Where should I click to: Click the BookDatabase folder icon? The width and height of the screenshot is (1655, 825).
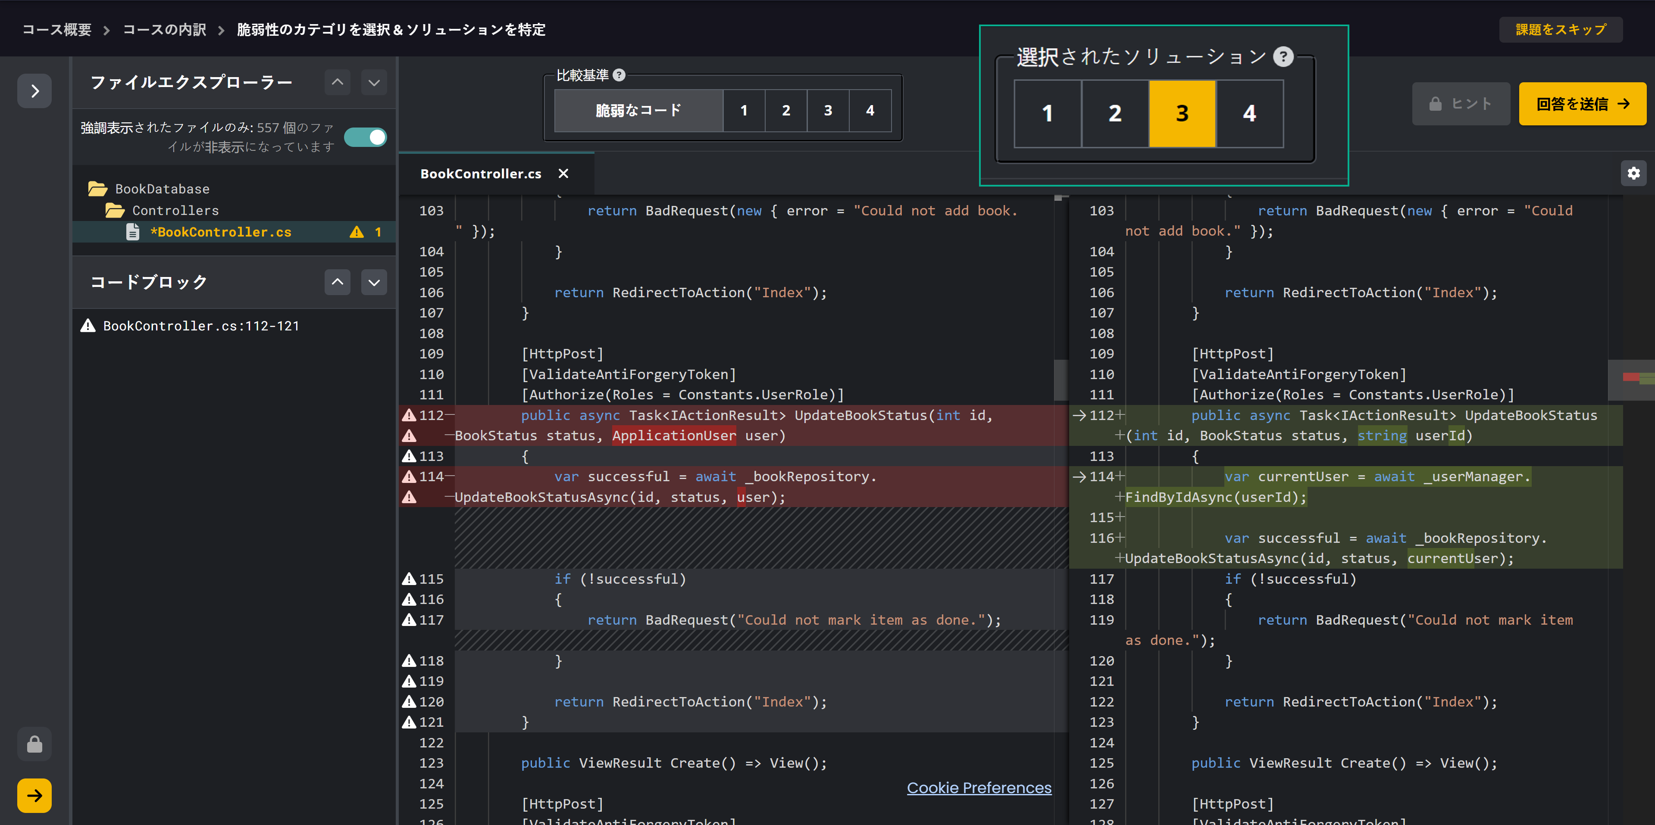[x=98, y=189]
